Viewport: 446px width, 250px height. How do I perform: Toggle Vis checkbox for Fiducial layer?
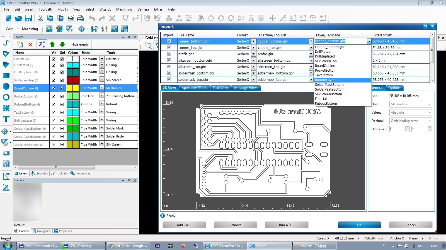tap(54, 59)
